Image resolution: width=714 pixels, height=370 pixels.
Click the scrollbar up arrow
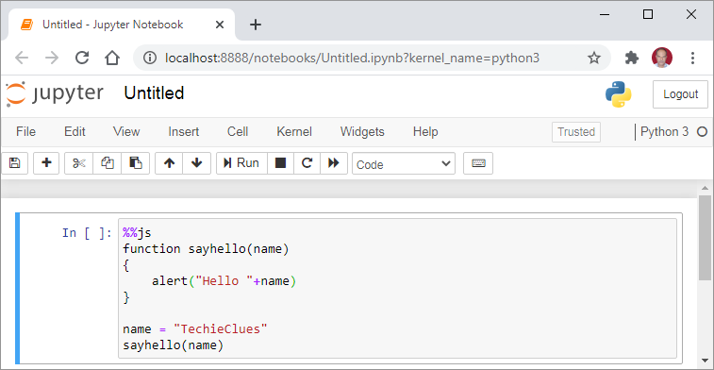pyautogui.click(x=705, y=188)
